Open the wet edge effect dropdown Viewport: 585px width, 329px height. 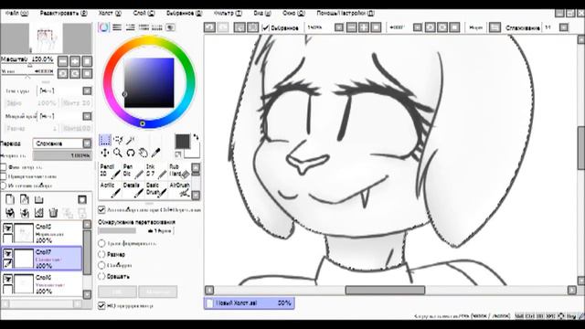tap(87, 116)
